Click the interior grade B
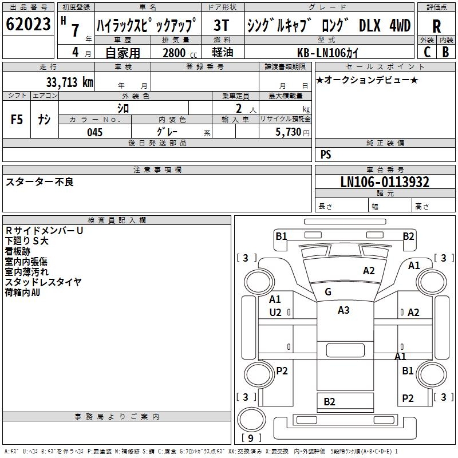The height and width of the screenshot is (458, 458). (445, 52)
